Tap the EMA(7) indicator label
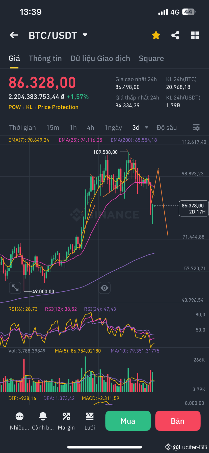This screenshot has height=453, width=209. click(x=29, y=140)
